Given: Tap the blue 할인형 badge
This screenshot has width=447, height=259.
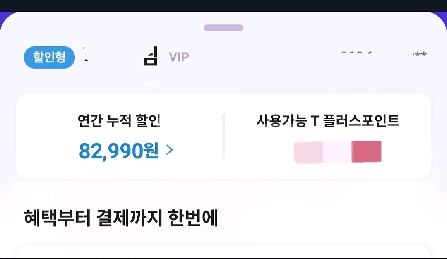Looking at the screenshot, I should click(49, 57).
